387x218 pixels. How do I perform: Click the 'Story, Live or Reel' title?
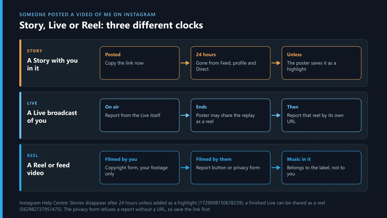pos(111,25)
